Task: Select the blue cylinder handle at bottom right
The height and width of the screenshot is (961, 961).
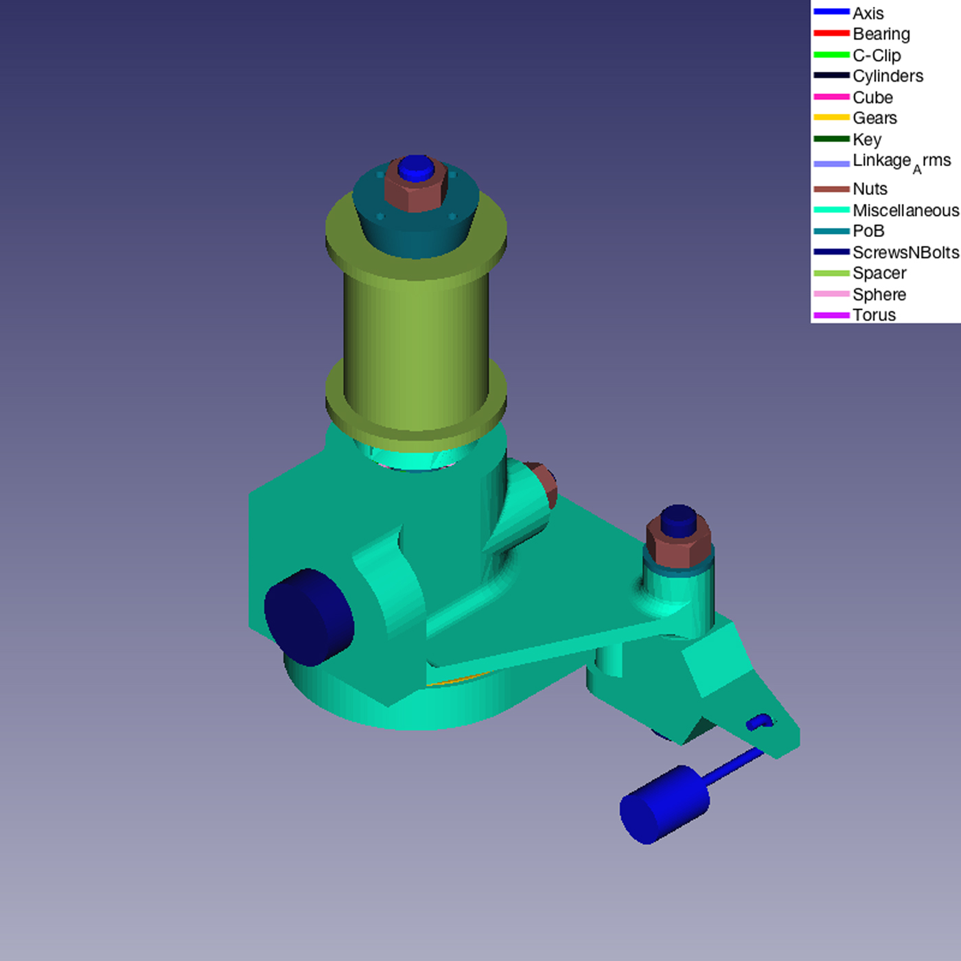Action: tap(664, 804)
